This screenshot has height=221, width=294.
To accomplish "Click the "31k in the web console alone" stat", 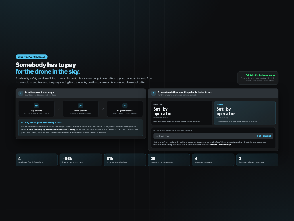I will 125,160.
